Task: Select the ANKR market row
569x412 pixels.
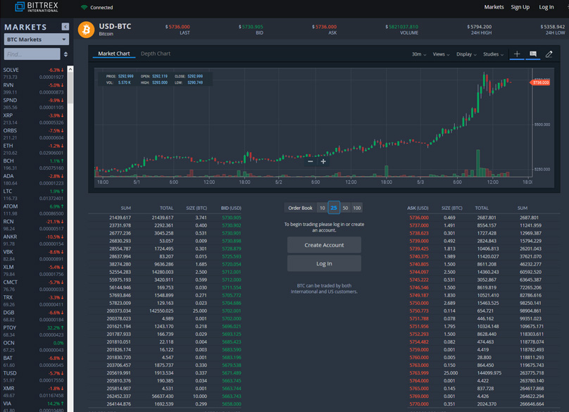Action: (x=33, y=240)
